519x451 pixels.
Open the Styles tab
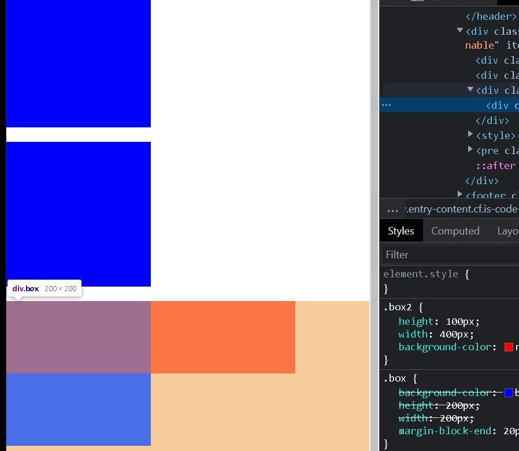tap(401, 231)
